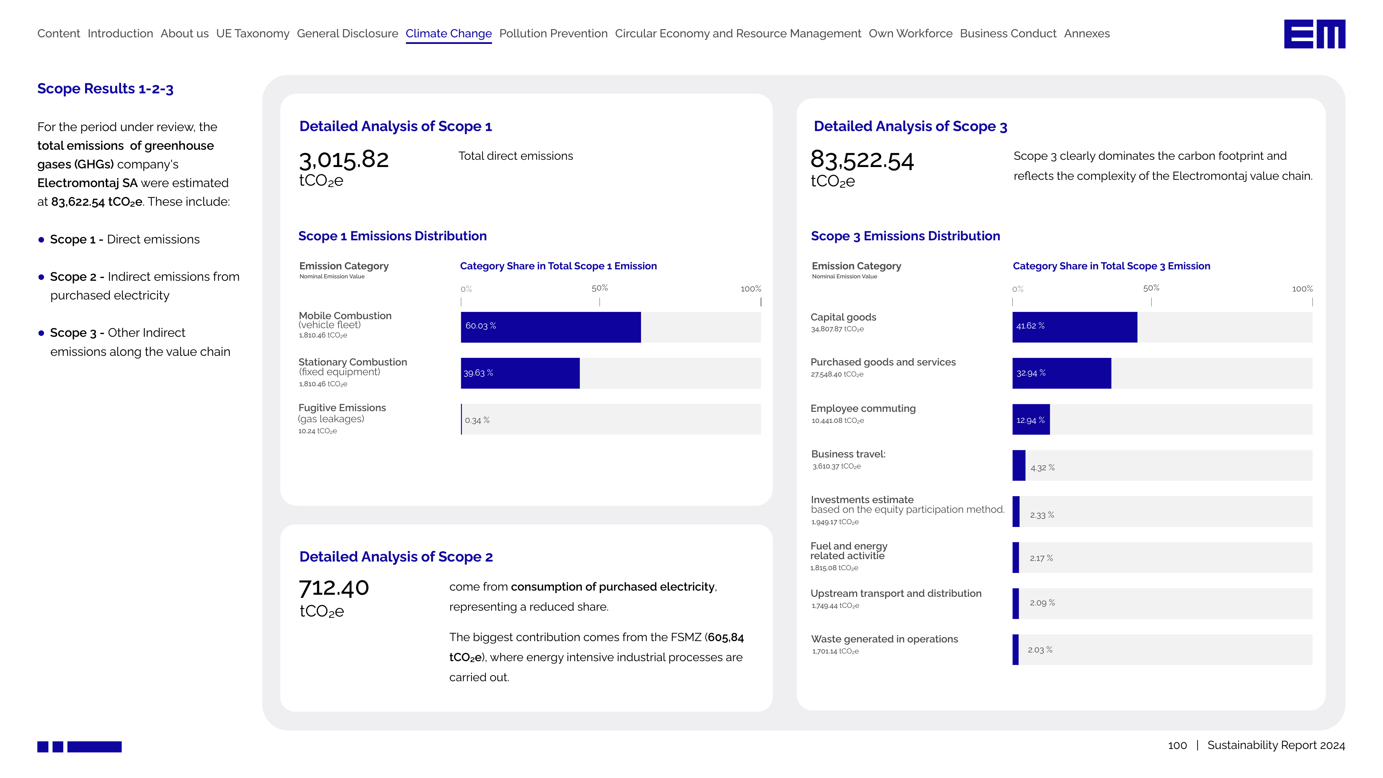Viewport: 1383px width, 778px height.
Task: Navigate to UE Taxonomy
Action: (252, 33)
